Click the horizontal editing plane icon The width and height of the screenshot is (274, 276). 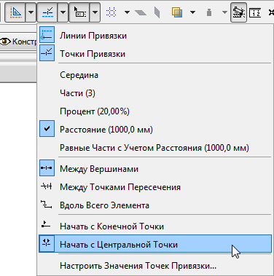[141, 12]
